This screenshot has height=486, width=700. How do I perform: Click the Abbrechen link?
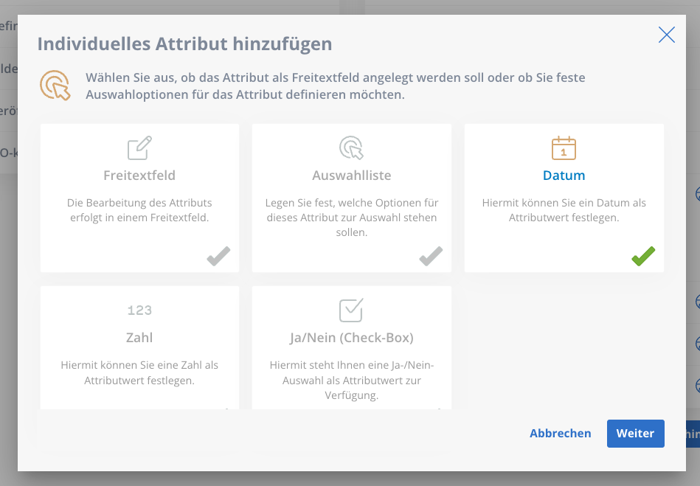pyautogui.click(x=561, y=434)
